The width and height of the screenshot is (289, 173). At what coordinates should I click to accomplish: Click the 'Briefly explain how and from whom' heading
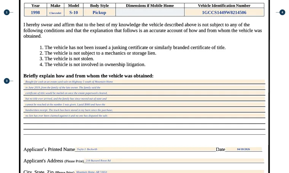[x=89, y=76]
